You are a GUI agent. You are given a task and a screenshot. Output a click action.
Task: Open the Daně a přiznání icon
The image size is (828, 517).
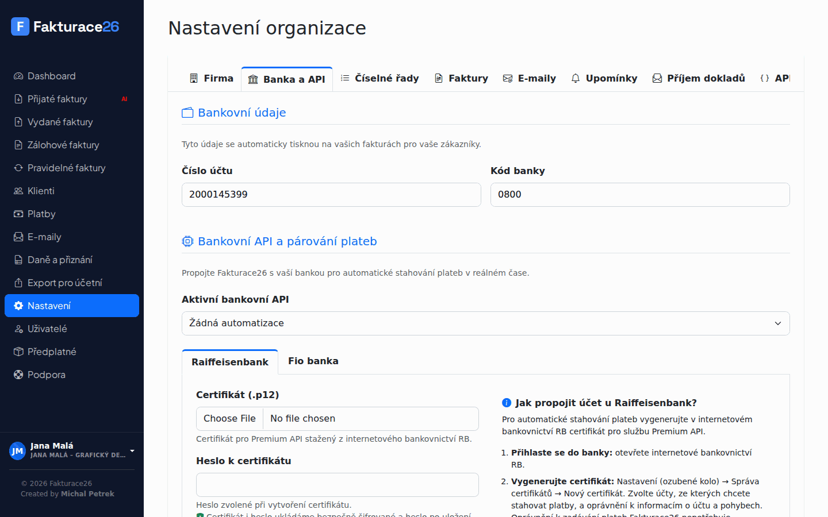click(x=18, y=260)
